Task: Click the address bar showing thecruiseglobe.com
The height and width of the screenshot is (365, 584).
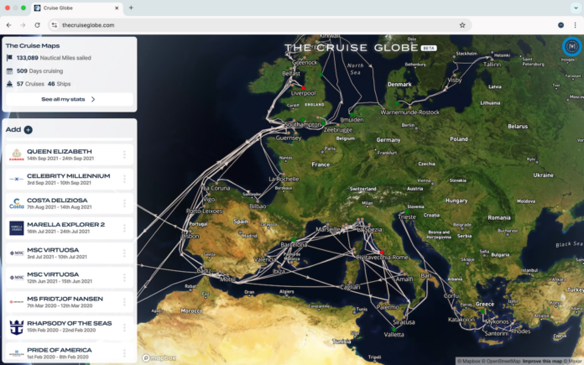Action: click(252, 25)
